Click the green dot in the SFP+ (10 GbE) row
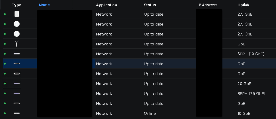The height and width of the screenshot is (119, 276). [x=5, y=54]
